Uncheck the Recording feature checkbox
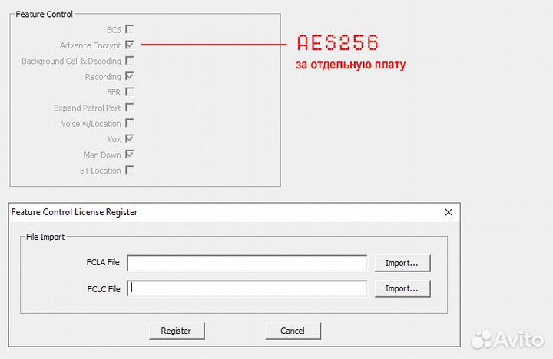553x359 pixels. (x=130, y=76)
